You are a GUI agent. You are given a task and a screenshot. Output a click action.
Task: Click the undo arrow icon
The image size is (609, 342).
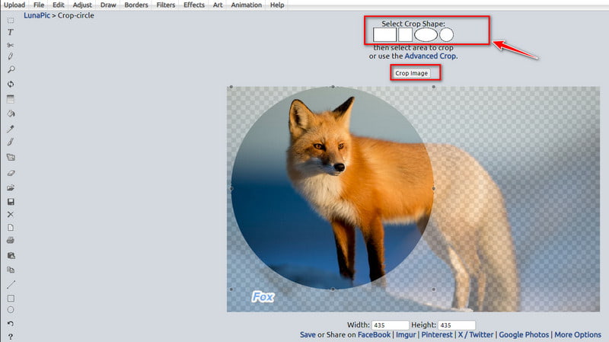tap(11, 324)
